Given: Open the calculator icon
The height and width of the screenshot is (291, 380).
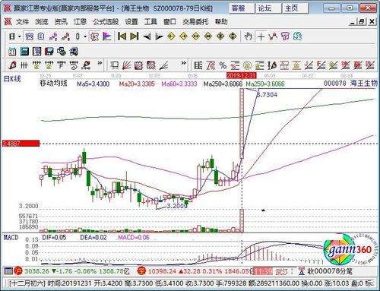Looking at the screenshot, I should [x=24, y=52].
